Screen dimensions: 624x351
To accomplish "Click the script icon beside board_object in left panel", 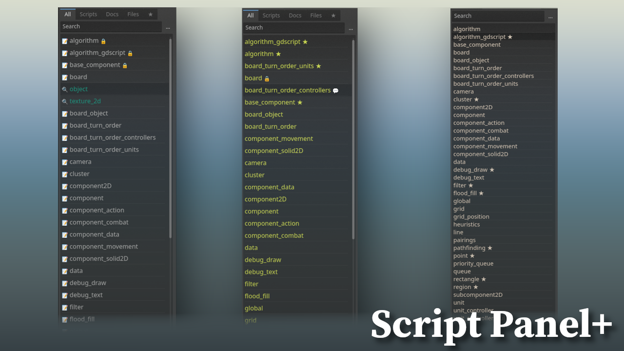I will pos(65,114).
